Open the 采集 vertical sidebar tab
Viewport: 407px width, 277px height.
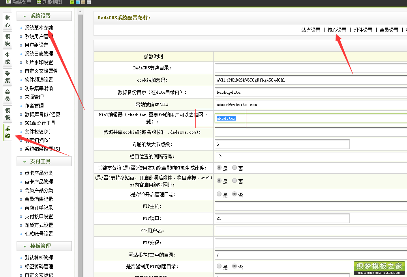tap(8, 77)
